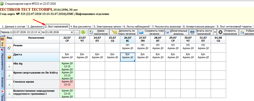
Task: Open the 5. Электронные записи tab
Action: coord(107,27)
